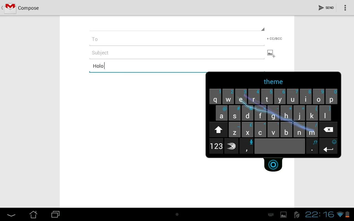Open the leaf power saver status icon
354x221 pixels.
(x=297, y=215)
